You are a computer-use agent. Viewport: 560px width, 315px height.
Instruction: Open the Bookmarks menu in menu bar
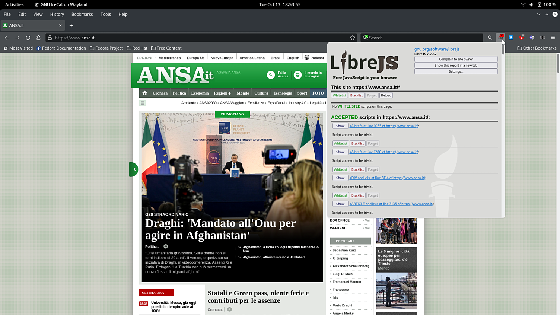click(x=82, y=14)
